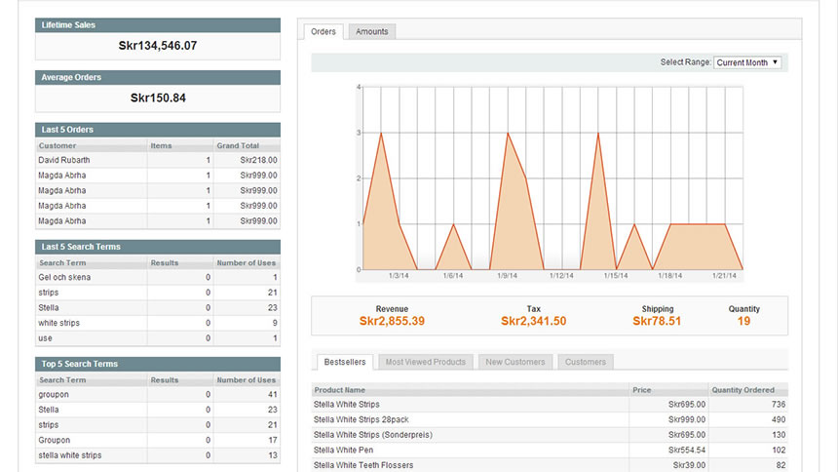This screenshot has width=838, height=472.
Task: Open the Bestsellers tab
Action: coord(344,362)
